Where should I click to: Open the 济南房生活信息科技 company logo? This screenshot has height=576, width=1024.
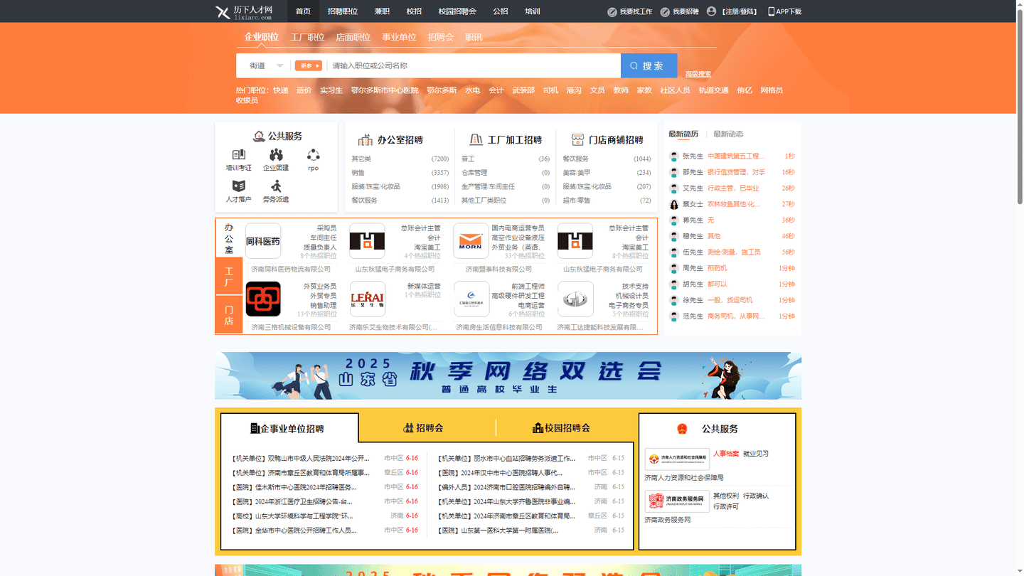click(x=471, y=299)
